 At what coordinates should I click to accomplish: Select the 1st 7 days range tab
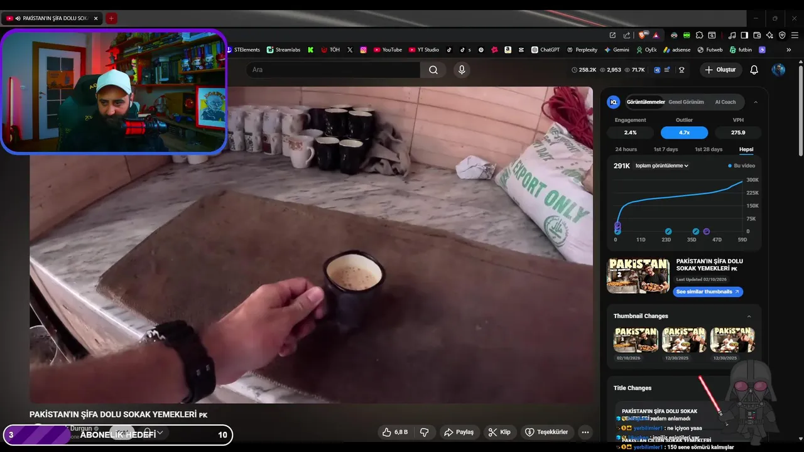coord(666,149)
